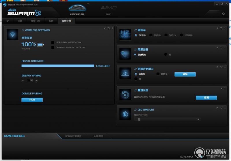The width and height of the screenshot is (231, 161).
Task: Pin the Wireless Settings panel
Action: click(105, 28)
